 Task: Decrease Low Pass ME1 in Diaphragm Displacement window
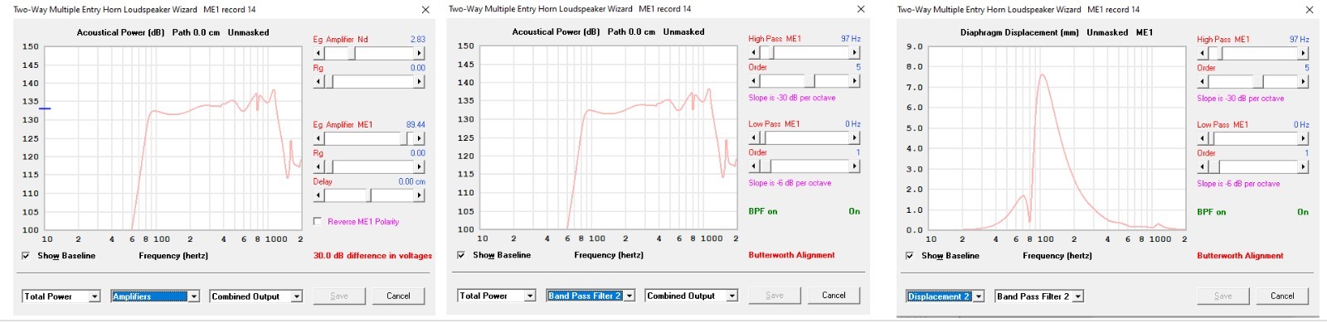tap(1203, 138)
